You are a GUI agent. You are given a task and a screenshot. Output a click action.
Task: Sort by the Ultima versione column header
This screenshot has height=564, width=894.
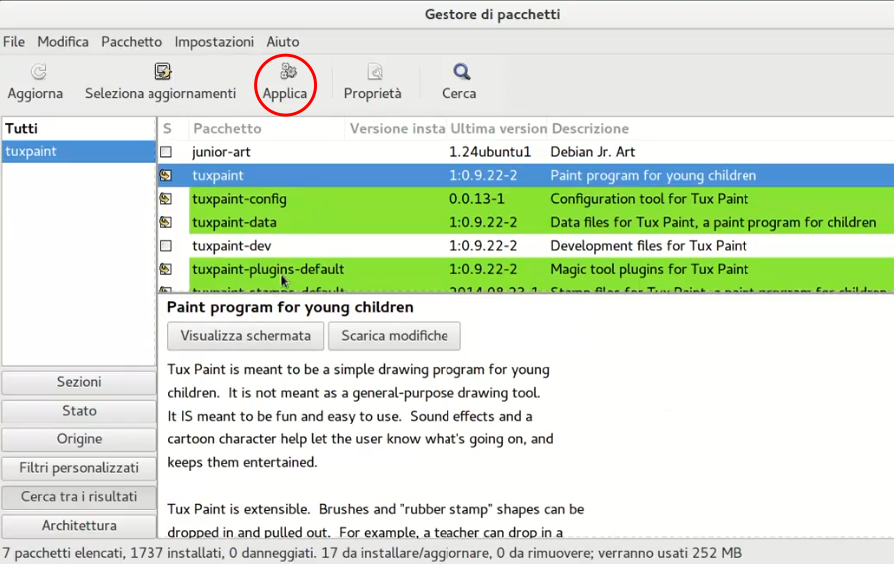coord(498,129)
